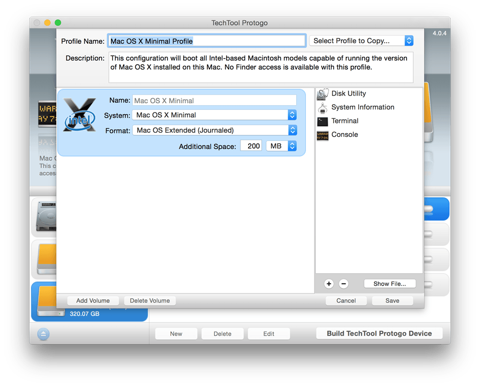Click Build TechTool Protogo Device
The height and width of the screenshot is (386, 480).
click(x=379, y=333)
